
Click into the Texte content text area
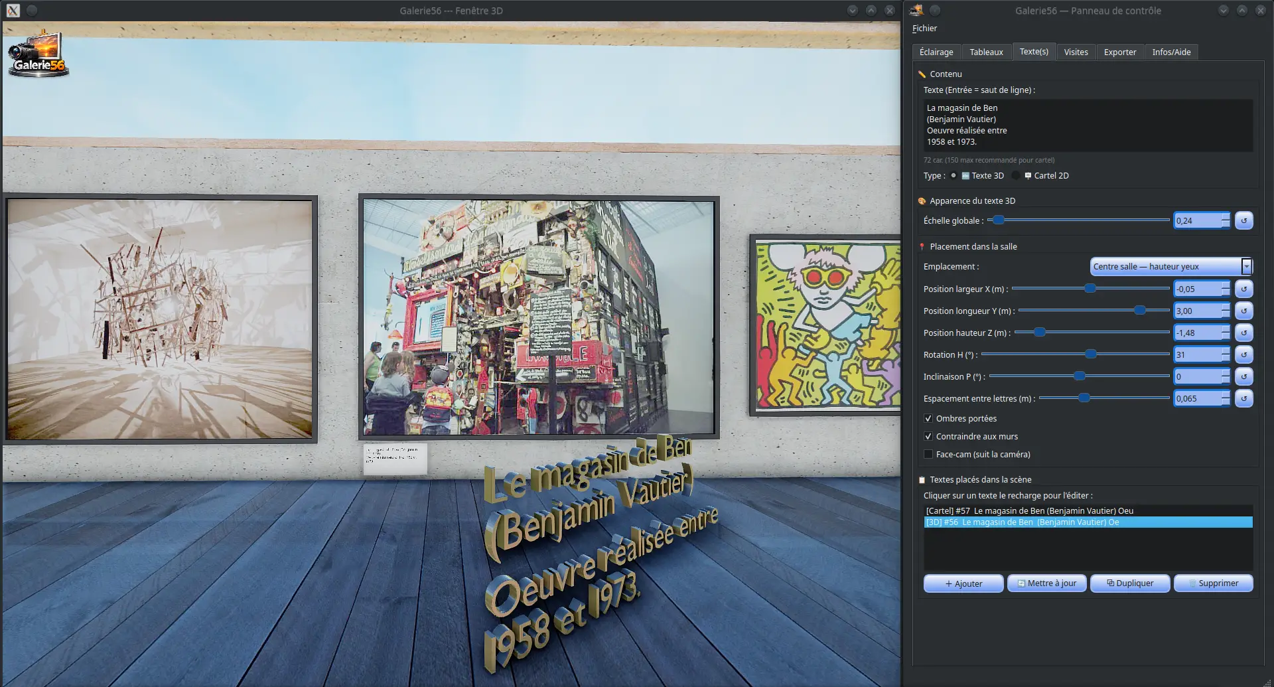[x=1088, y=125]
